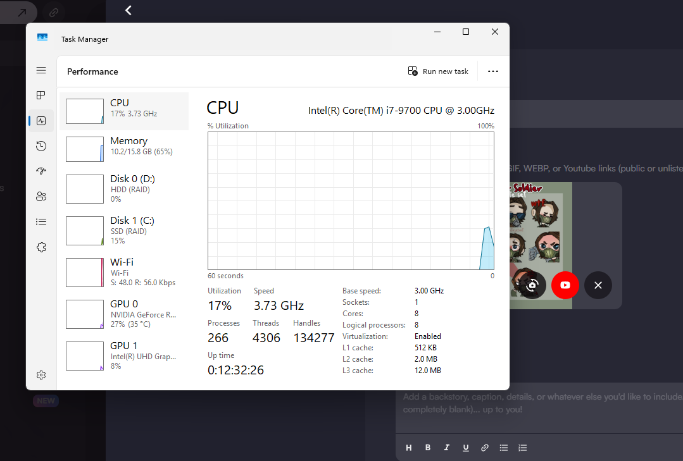Click the link chain icon at top left

(x=54, y=13)
